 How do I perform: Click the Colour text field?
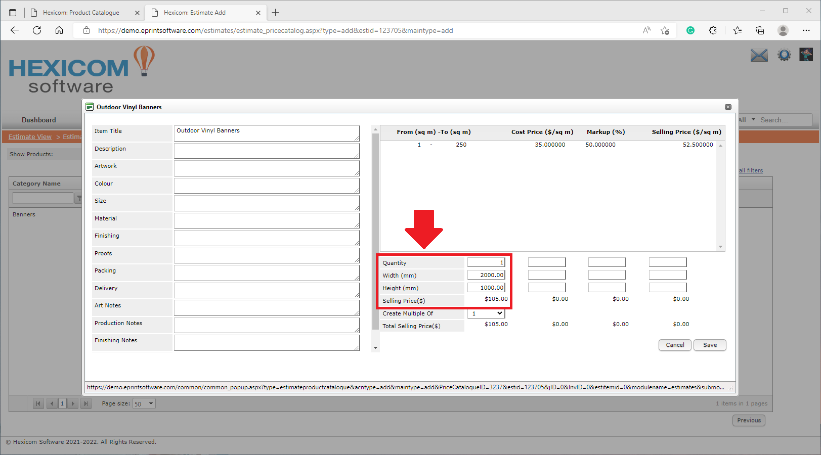pos(267,186)
